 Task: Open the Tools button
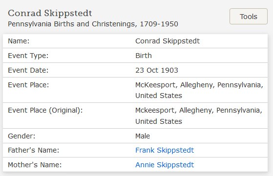[x=249, y=16]
